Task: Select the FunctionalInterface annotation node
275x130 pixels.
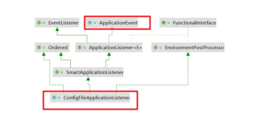Action: (x=188, y=23)
